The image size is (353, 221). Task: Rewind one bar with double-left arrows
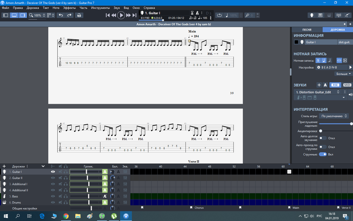pyautogui.click(x=114, y=15)
